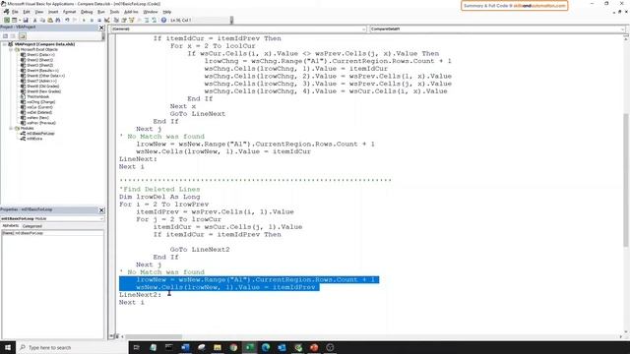Click the View Code icon in Project pane
This screenshot has width=630, height=354.
(x=6, y=36)
